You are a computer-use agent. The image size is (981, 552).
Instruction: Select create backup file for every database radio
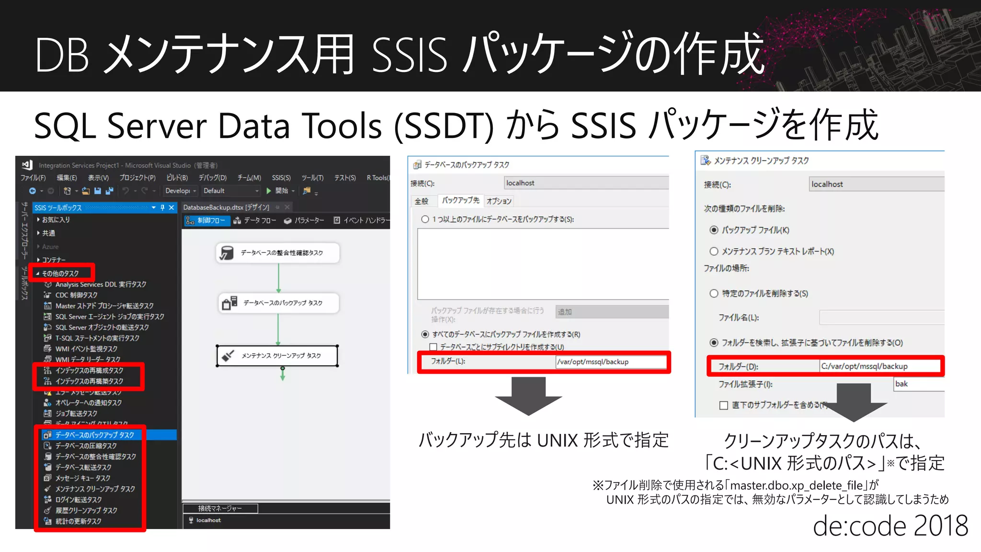click(x=425, y=334)
